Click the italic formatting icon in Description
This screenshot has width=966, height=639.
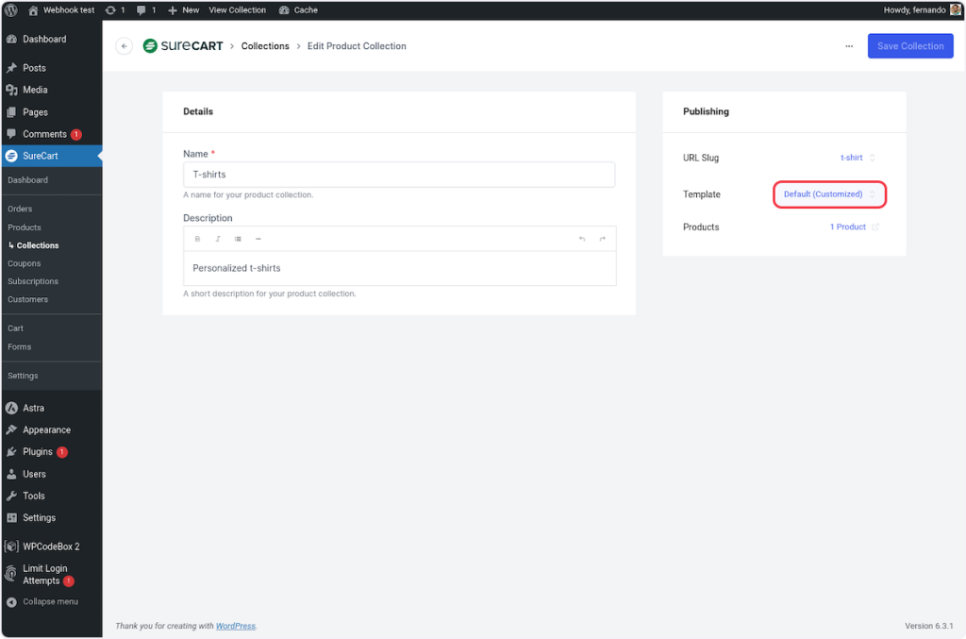click(x=218, y=239)
